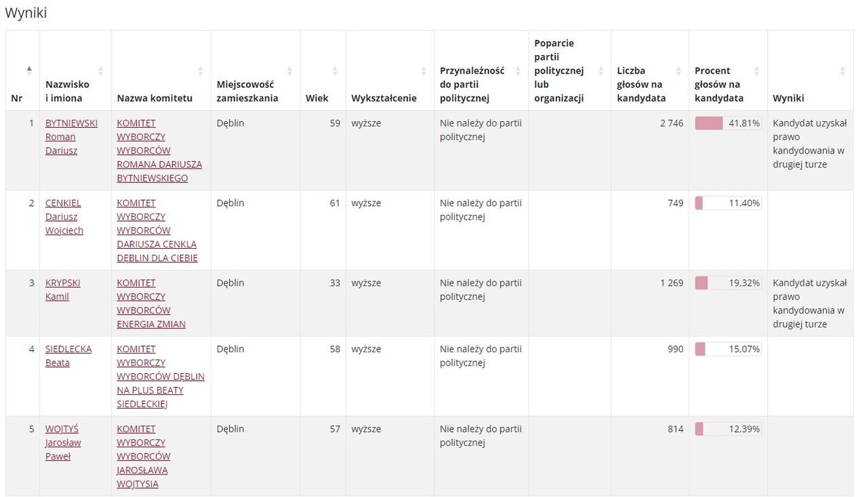Viewport: 857px width, 497px height.
Task: Sort by Wykształcenie column arrows
Action: (424, 71)
